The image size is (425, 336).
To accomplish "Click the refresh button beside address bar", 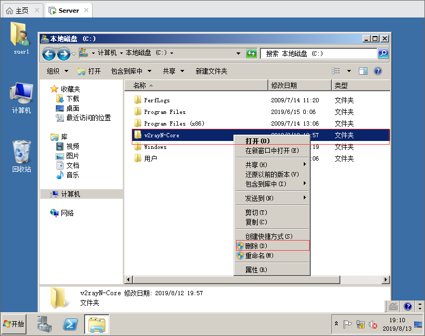I will click(251, 54).
